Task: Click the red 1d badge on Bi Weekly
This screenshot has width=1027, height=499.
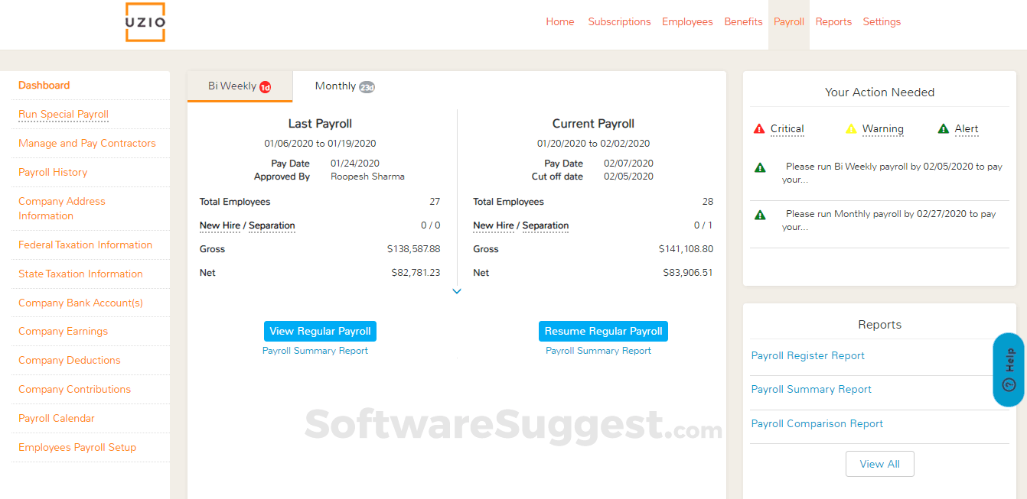Action: pyautogui.click(x=266, y=87)
